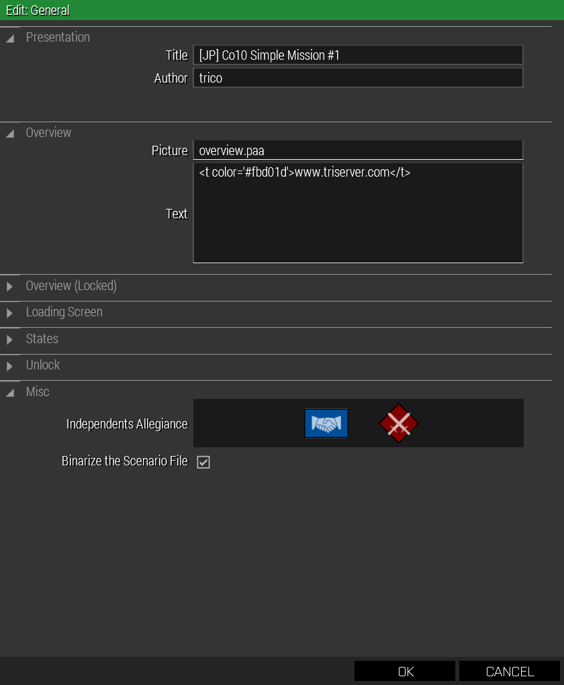The height and width of the screenshot is (685, 564).
Task: Expand the Loading Screen section
Action: click(9, 313)
